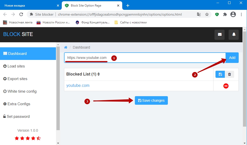Bookmark page with the star icon
This screenshot has width=247, height=145.
pos(207,15)
